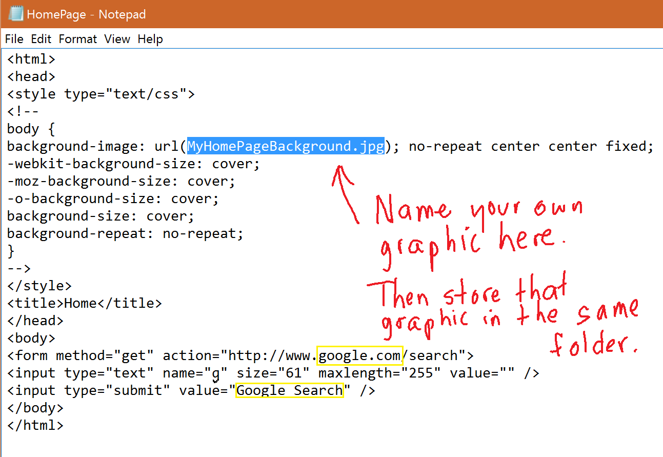
Task: Open the Format menu
Action: (78, 39)
